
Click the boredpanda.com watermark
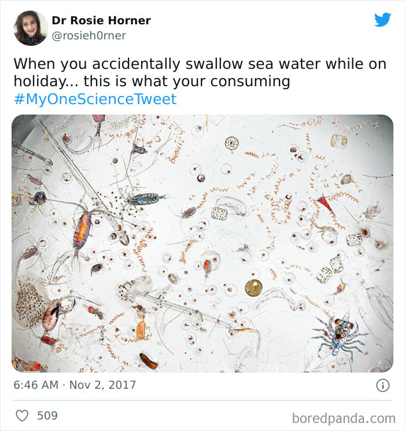point(343,417)
